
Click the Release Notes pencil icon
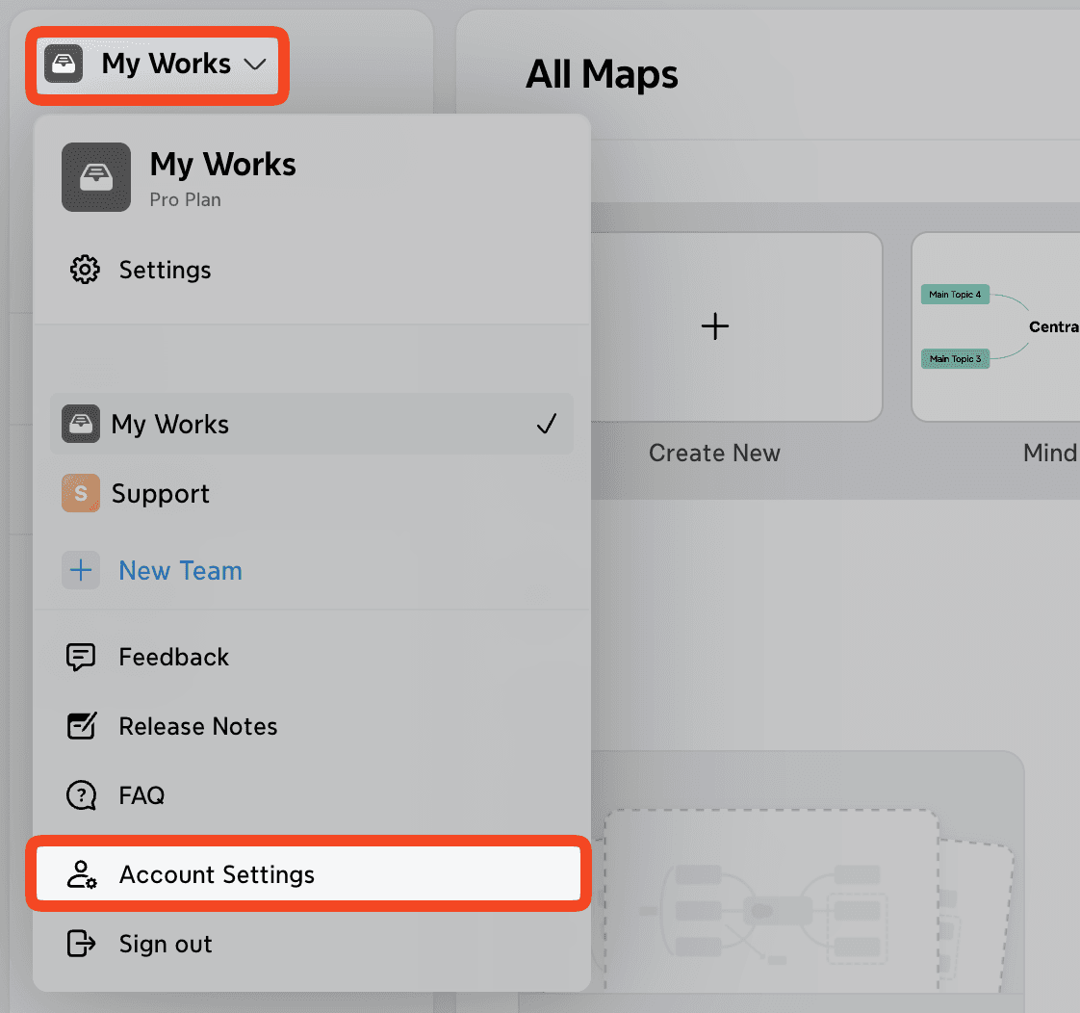(x=81, y=726)
